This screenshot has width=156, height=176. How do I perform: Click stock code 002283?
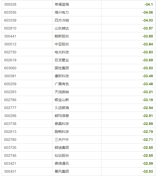click(x=10, y=92)
